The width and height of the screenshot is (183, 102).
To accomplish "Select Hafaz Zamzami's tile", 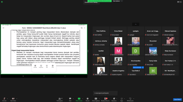I will (x=153, y=71).
